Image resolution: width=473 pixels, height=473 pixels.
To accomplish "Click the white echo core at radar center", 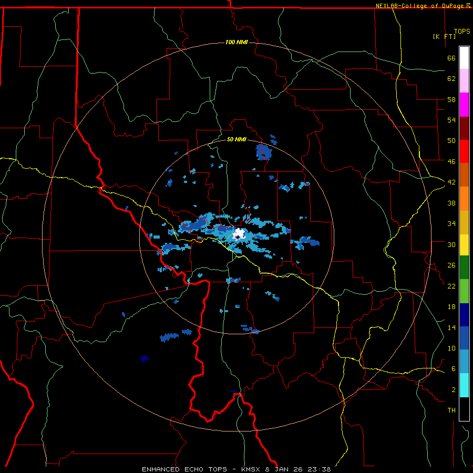I will 240,234.
